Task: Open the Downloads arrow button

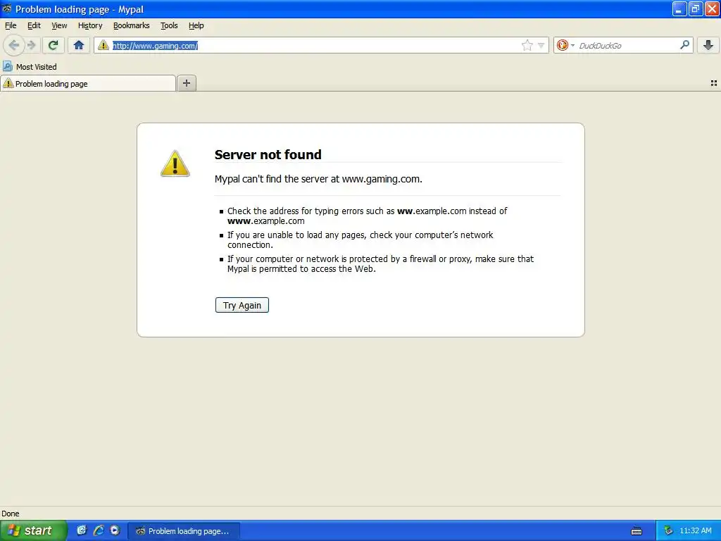Action: click(x=708, y=45)
